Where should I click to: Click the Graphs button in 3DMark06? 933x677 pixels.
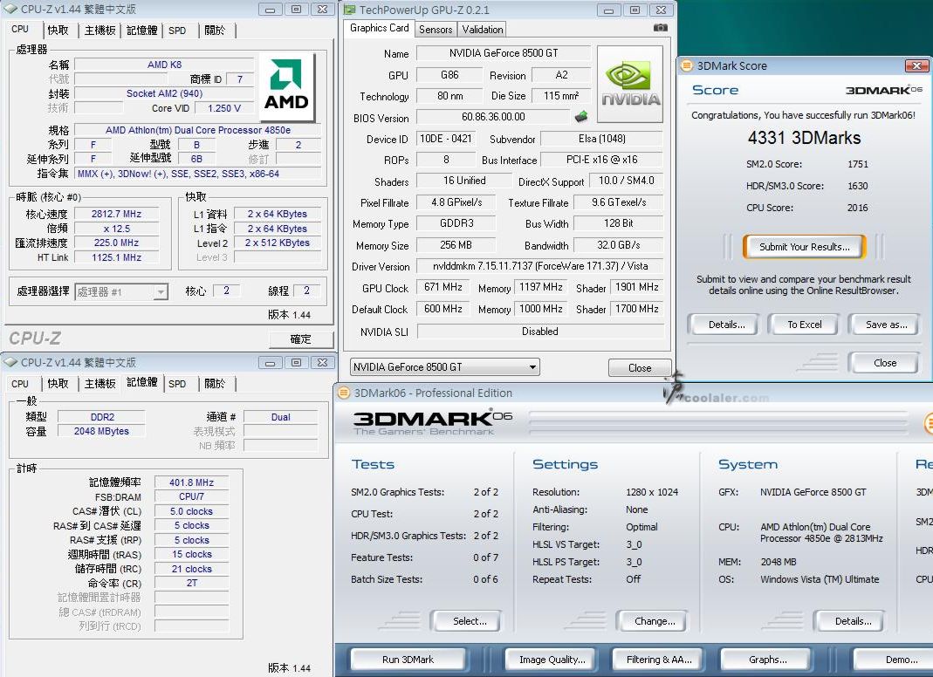click(x=767, y=660)
